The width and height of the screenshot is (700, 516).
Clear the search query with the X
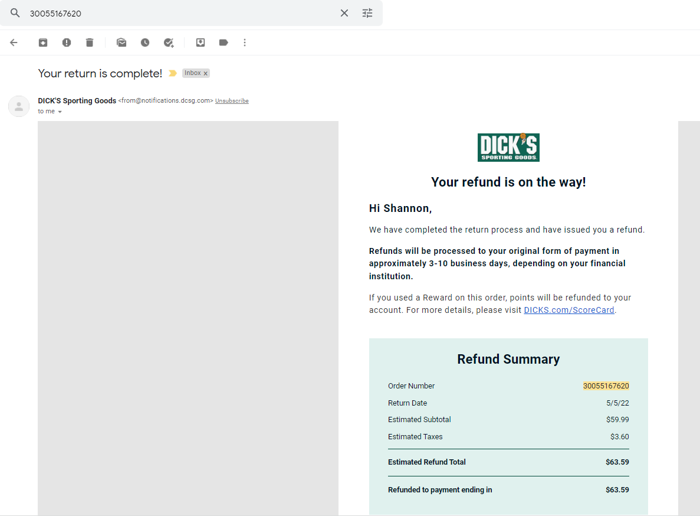(x=344, y=13)
